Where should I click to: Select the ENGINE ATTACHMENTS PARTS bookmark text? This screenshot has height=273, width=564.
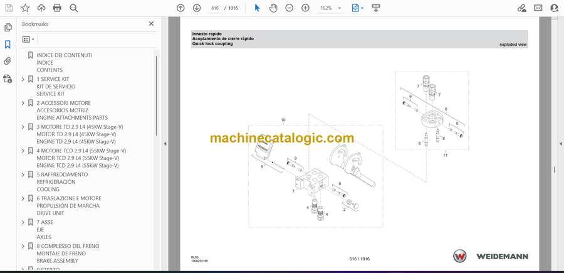point(72,118)
